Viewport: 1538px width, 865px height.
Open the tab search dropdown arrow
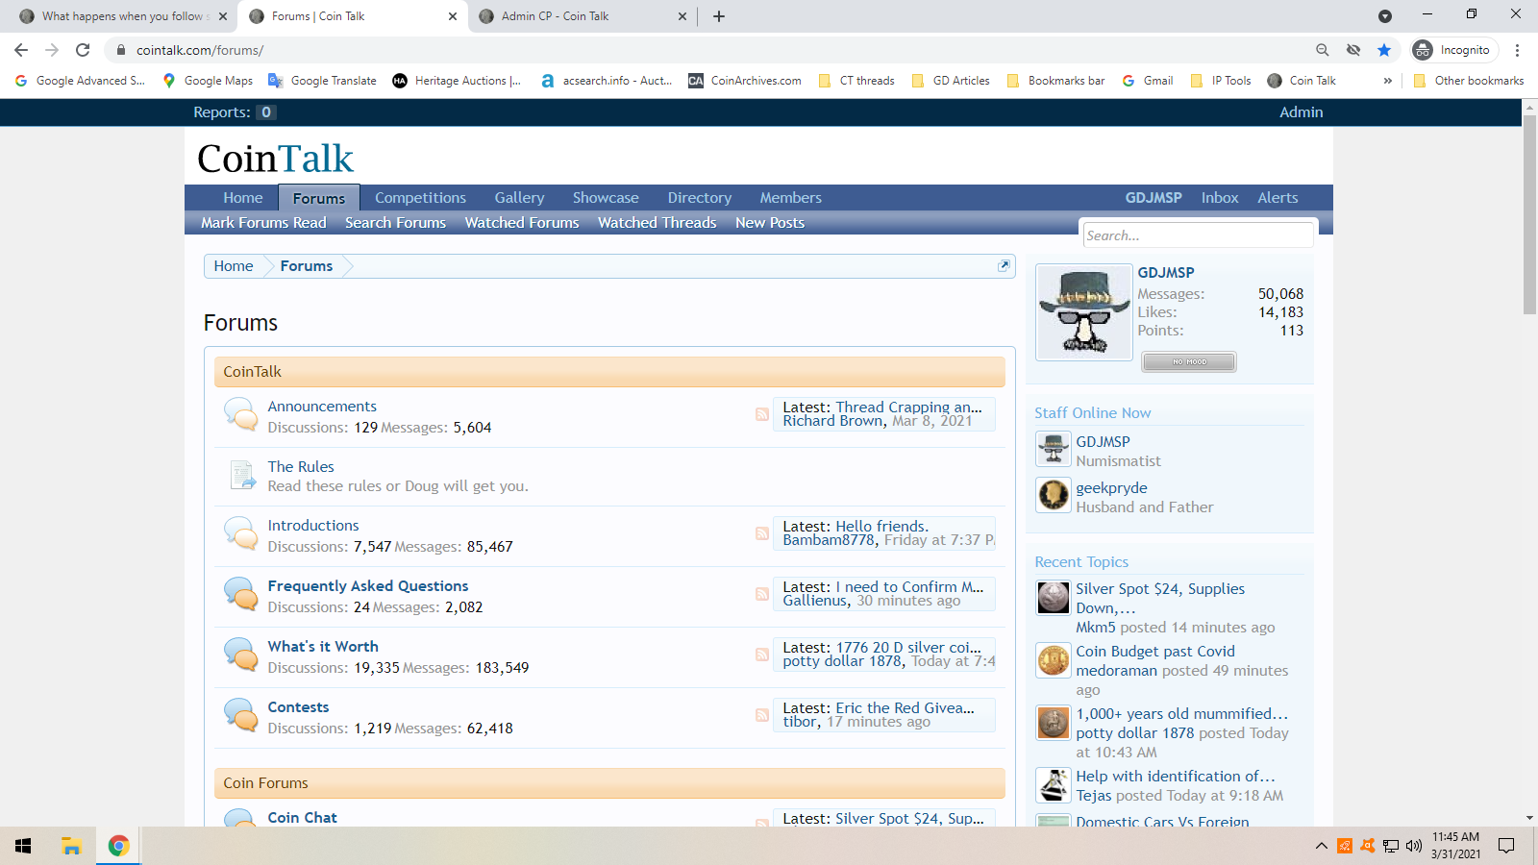coord(1384,16)
